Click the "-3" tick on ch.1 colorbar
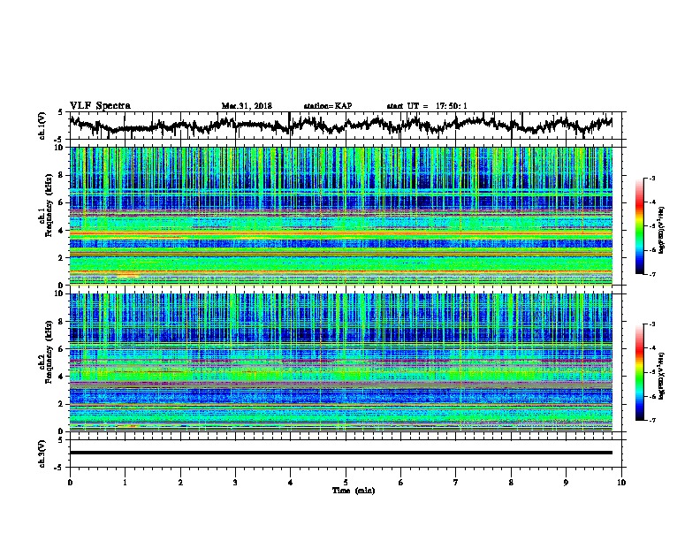This screenshot has width=700, height=541. 651,179
